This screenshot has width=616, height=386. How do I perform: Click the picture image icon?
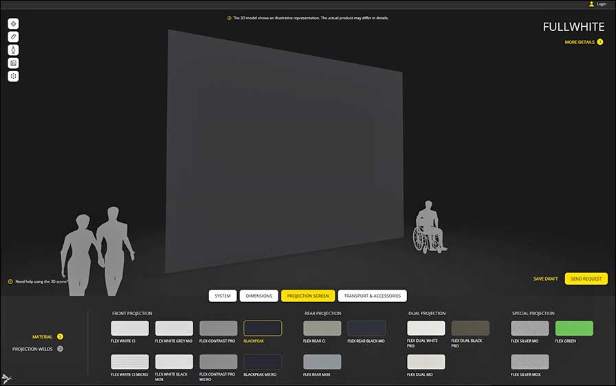pos(13,63)
